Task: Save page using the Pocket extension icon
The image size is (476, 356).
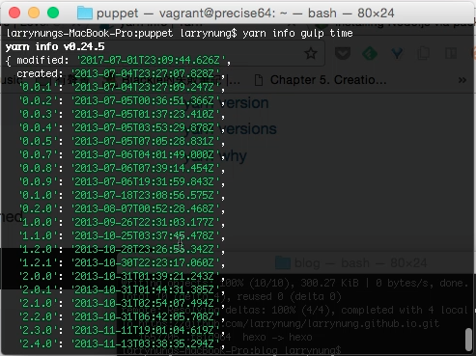Action: point(343,53)
